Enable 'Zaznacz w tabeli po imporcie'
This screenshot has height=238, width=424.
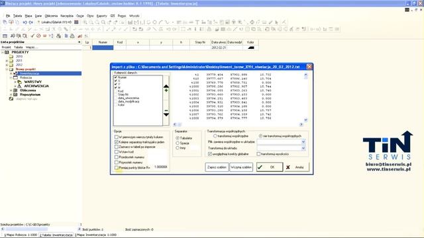[117, 147]
